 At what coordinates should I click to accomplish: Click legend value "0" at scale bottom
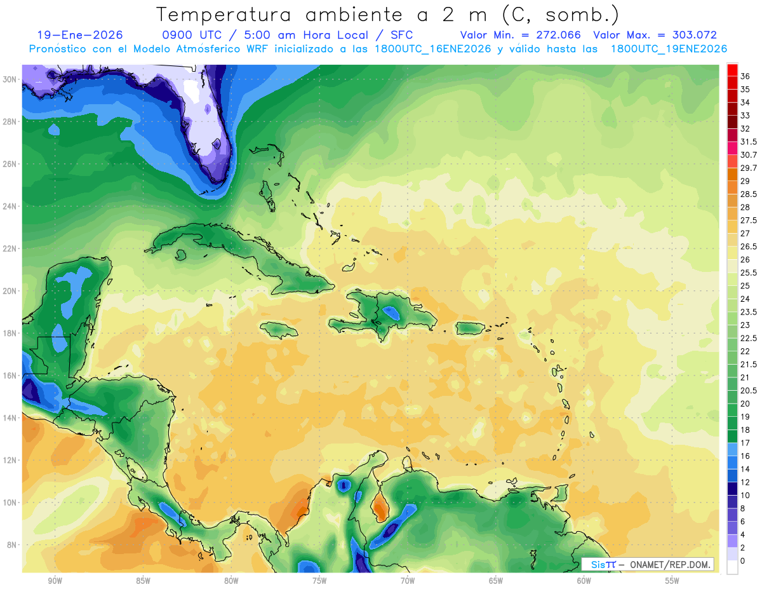[743, 561]
